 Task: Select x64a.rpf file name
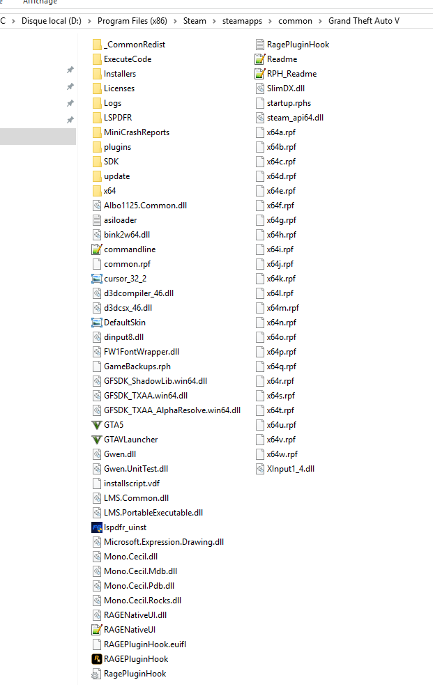tap(281, 132)
